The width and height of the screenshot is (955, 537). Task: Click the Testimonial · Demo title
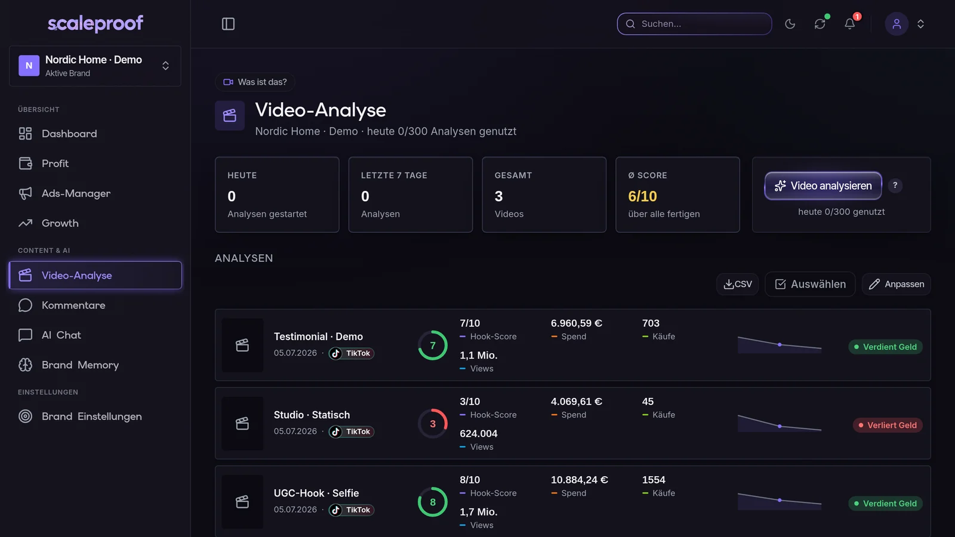pyautogui.click(x=318, y=337)
